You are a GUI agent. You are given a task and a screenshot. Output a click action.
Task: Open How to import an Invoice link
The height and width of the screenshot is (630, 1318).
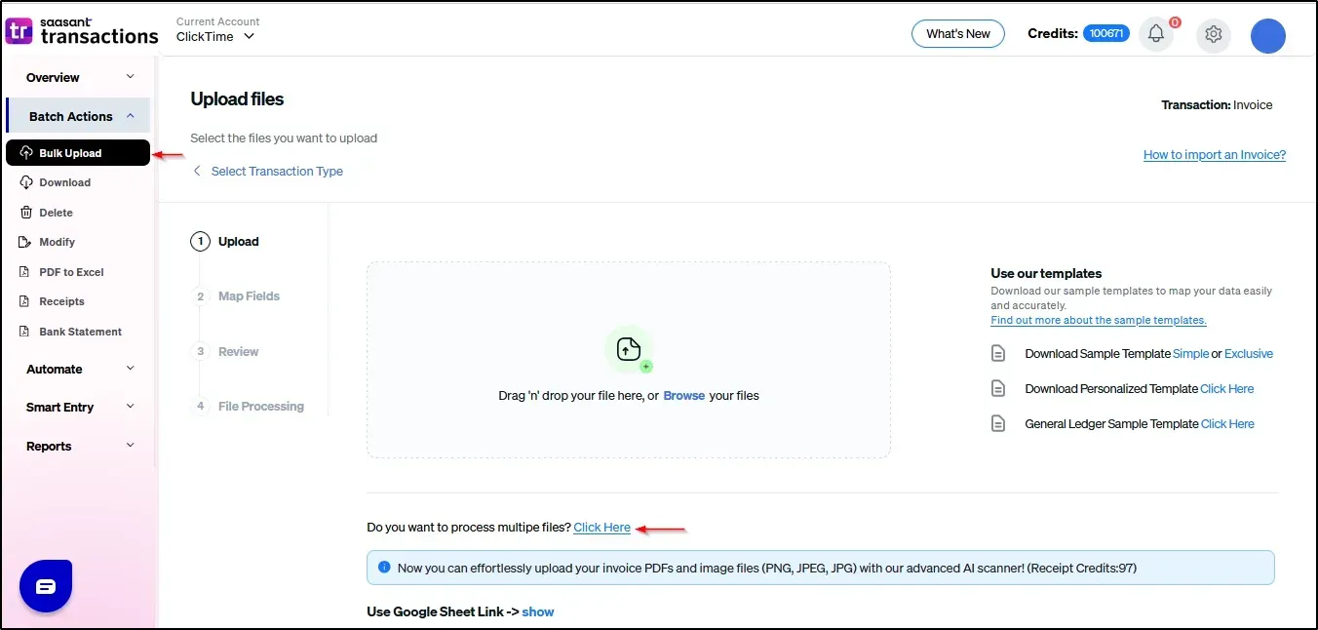pos(1215,154)
